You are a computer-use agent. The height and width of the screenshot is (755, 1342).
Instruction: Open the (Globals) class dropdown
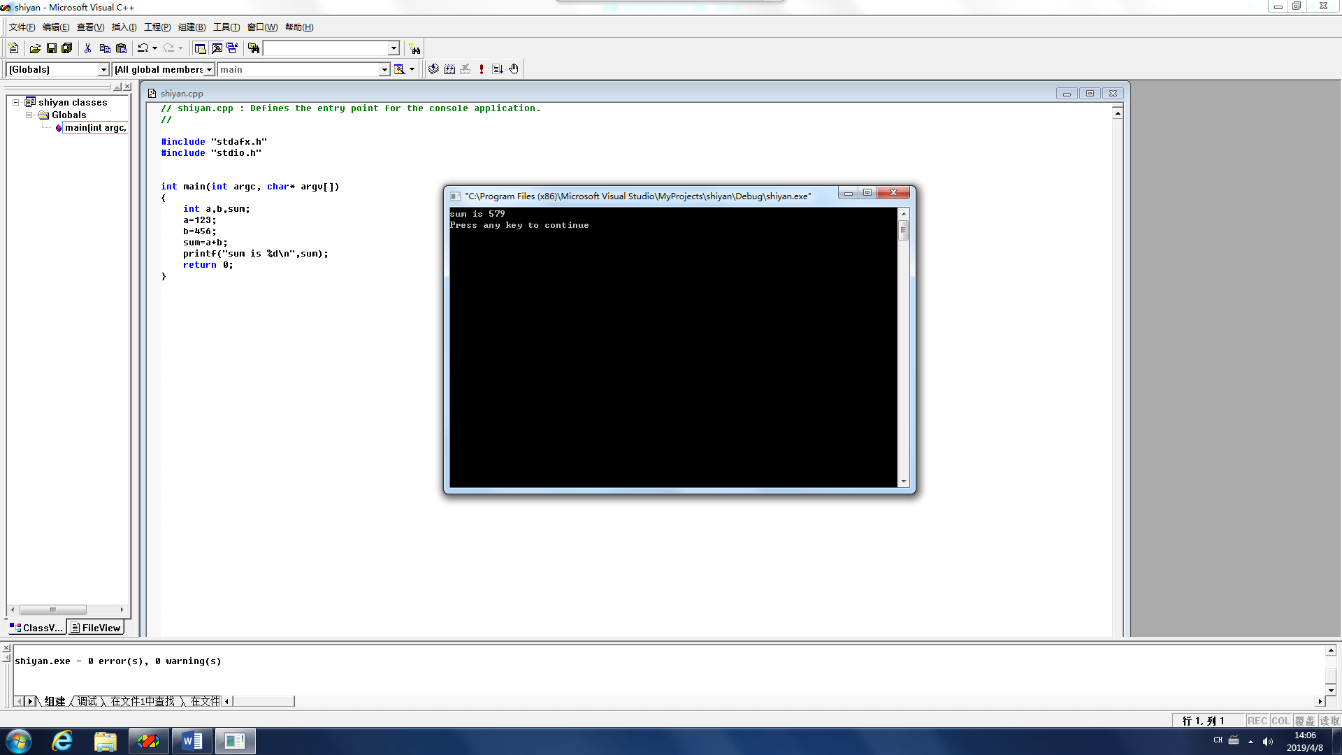pyautogui.click(x=103, y=69)
